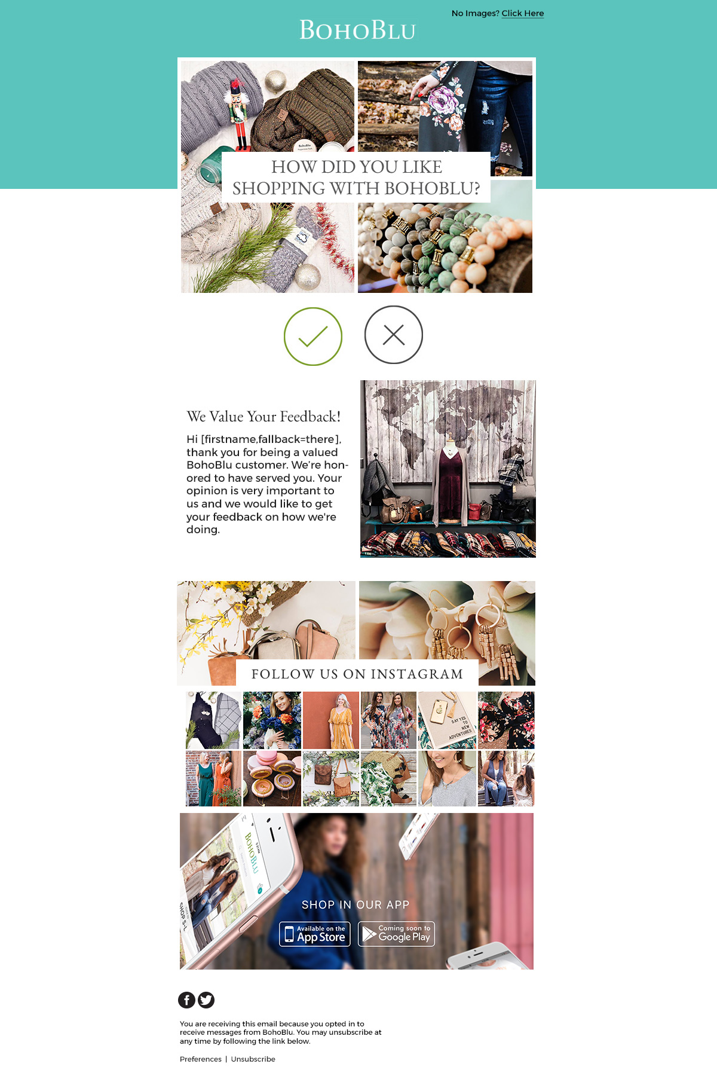This screenshot has height=1076, width=717.
Task: Click the green checkmark feedback icon
Action: pos(313,337)
